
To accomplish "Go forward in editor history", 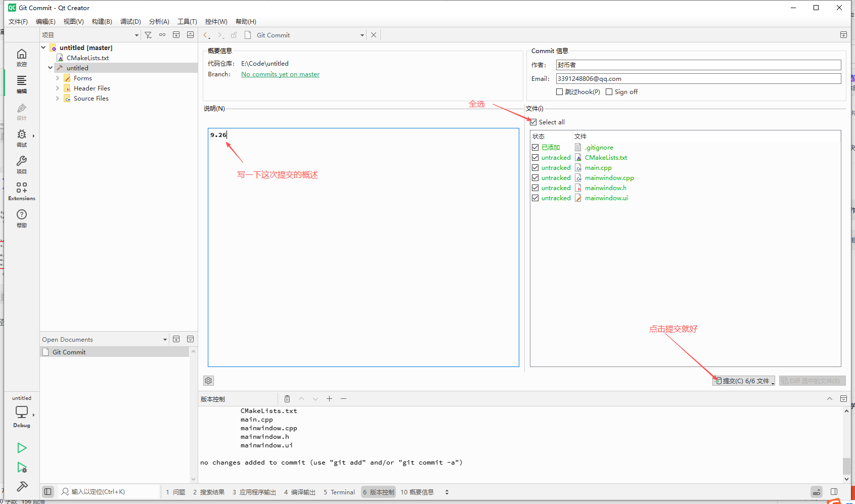I will pos(220,35).
